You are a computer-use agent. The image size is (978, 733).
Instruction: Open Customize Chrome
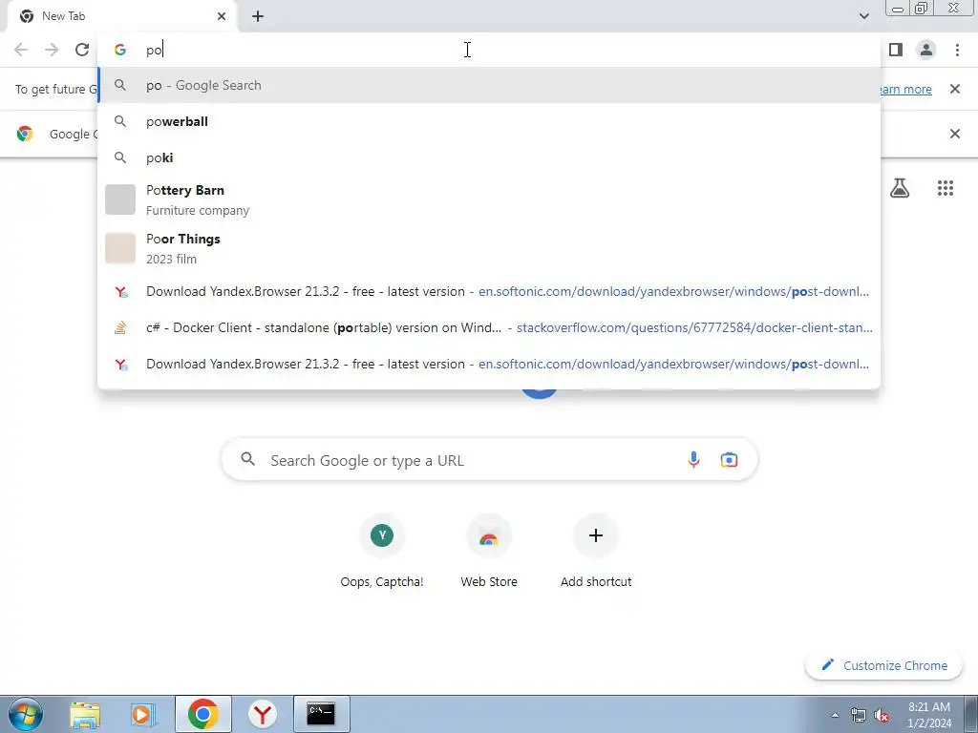click(883, 665)
